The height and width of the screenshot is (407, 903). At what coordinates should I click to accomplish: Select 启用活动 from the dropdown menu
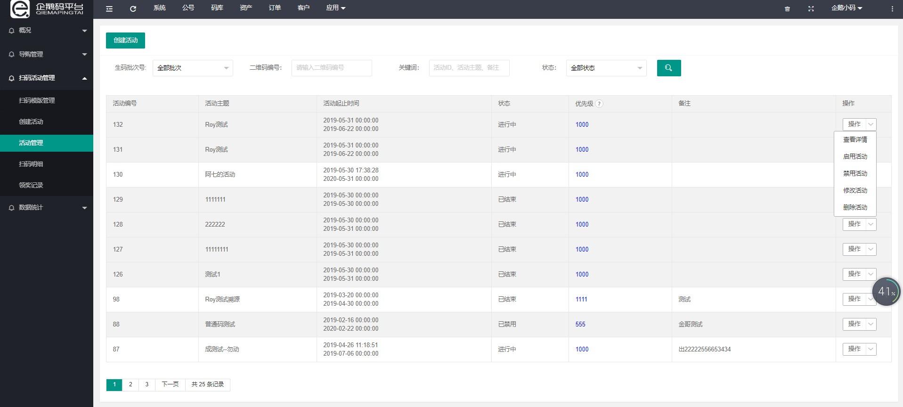pyautogui.click(x=855, y=156)
